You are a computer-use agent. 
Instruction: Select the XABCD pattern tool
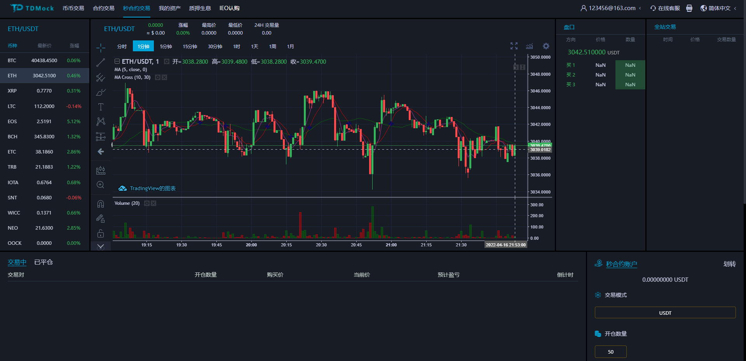(x=101, y=121)
